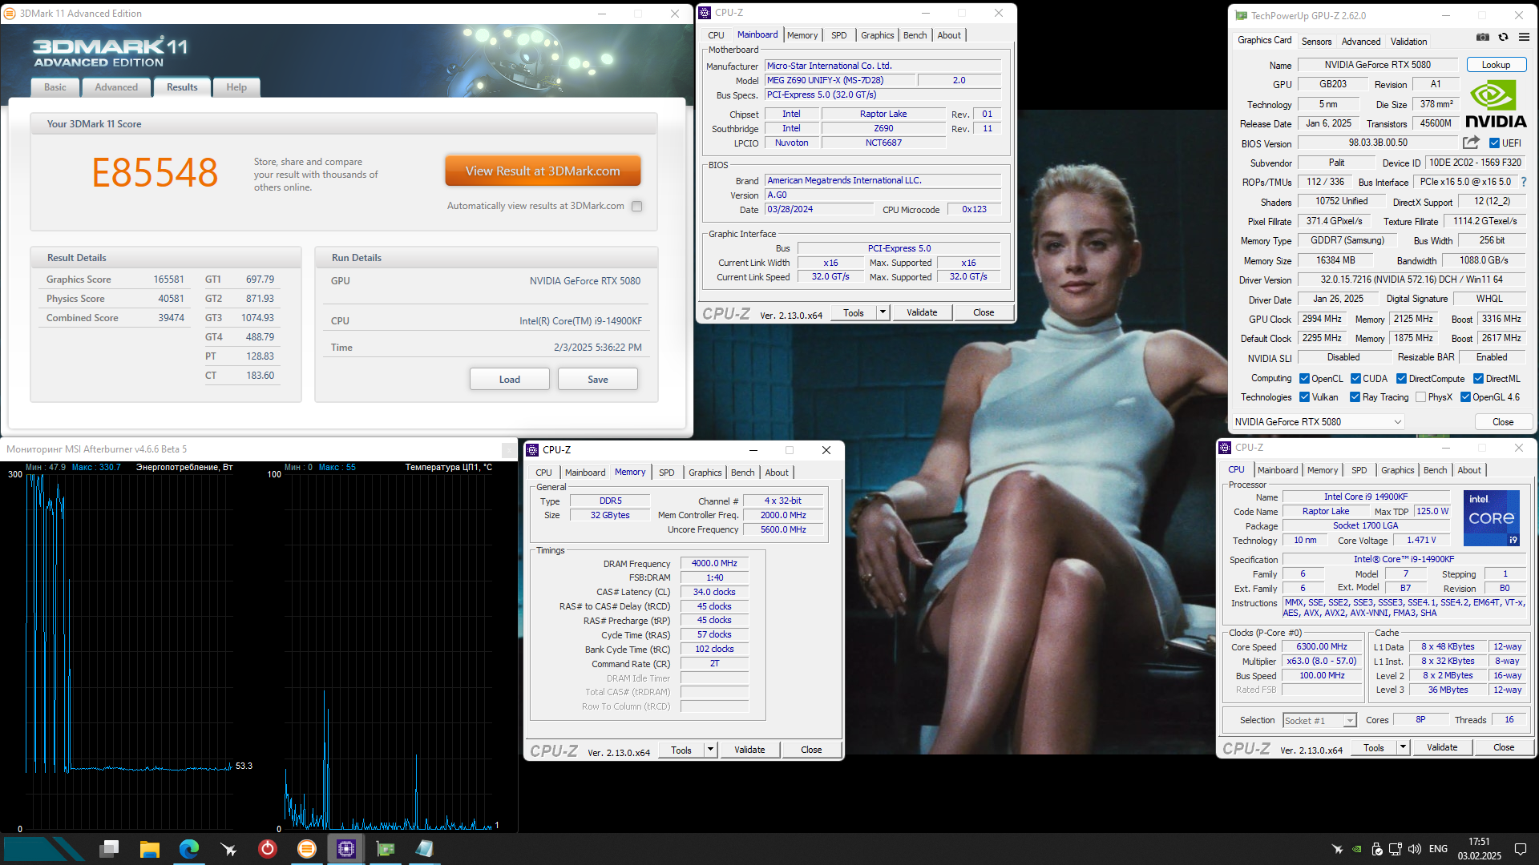Viewport: 1539px width, 865px height.
Task: Expand Tools arrow in CPU-Z Mainboard window
Action: coord(883,312)
